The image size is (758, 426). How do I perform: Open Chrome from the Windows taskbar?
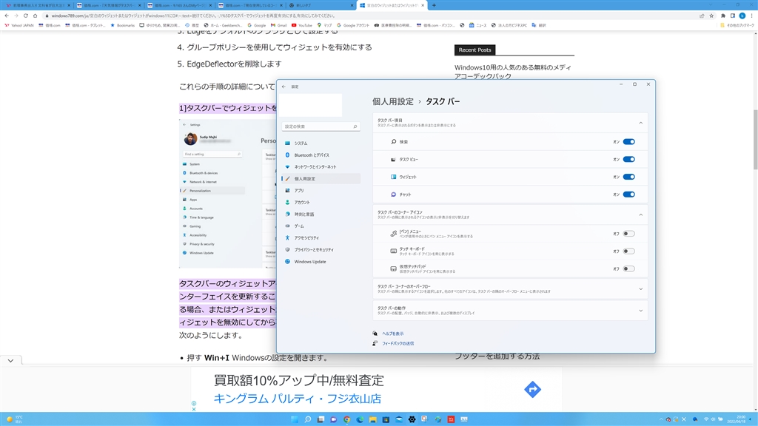pos(346,419)
